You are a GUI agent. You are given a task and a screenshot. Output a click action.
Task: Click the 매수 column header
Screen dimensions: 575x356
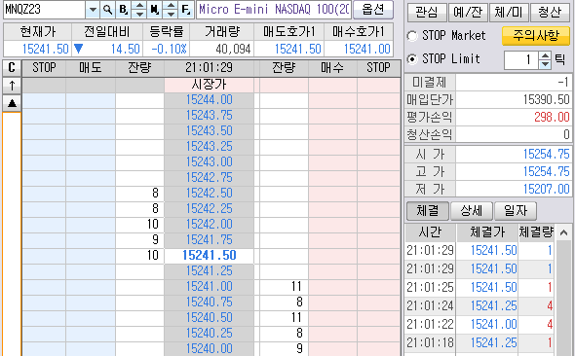pos(332,68)
